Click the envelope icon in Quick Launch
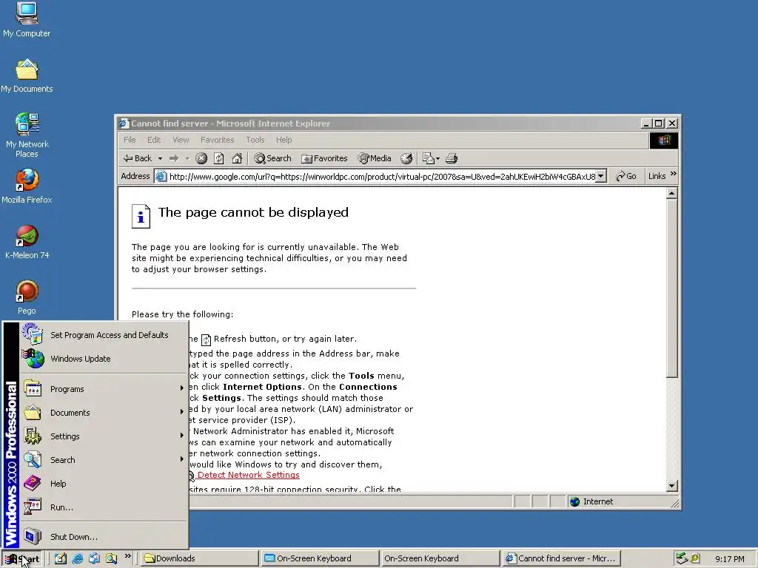This screenshot has width=758, height=568. tap(94, 559)
